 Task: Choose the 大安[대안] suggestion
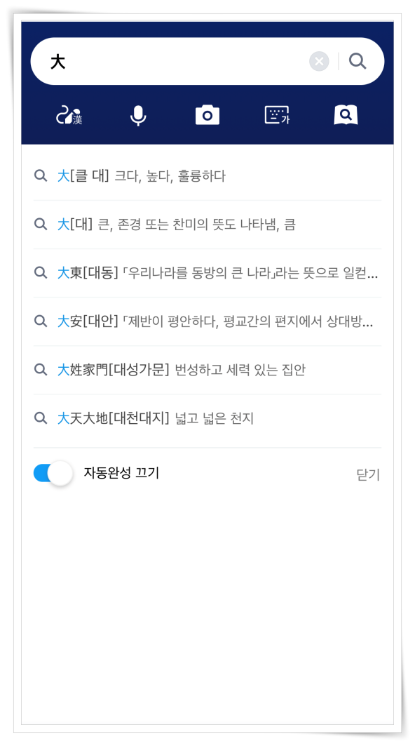[207, 321]
